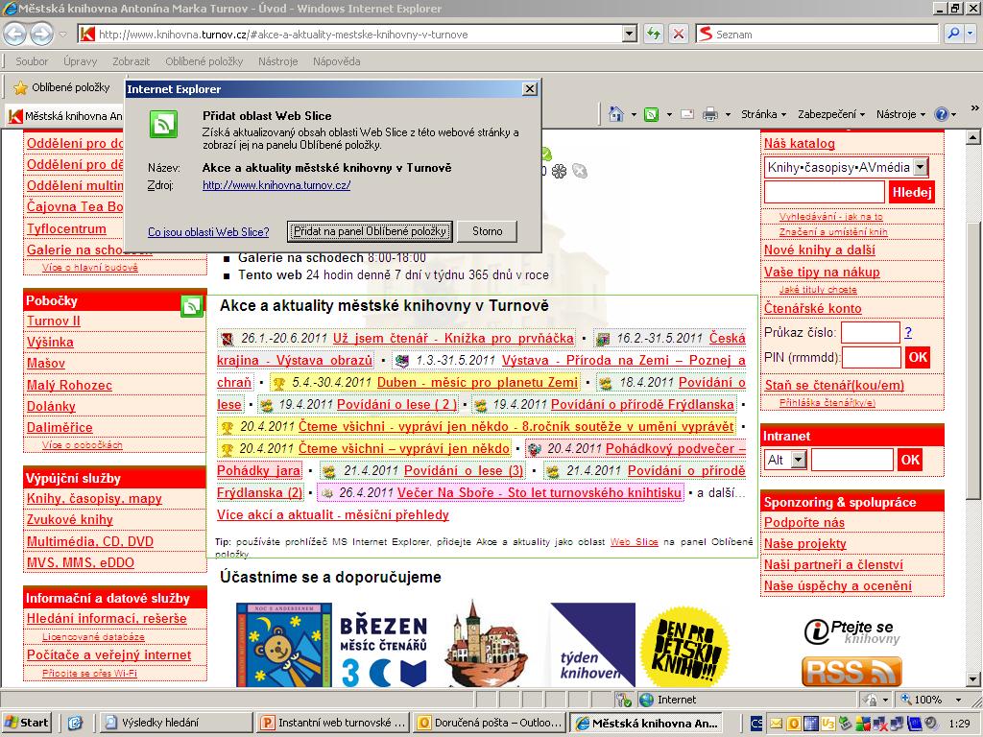The height and width of the screenshot is (737, 983).
Task: Click Storno in the Web Slice dialog
Action: [487, 231]
